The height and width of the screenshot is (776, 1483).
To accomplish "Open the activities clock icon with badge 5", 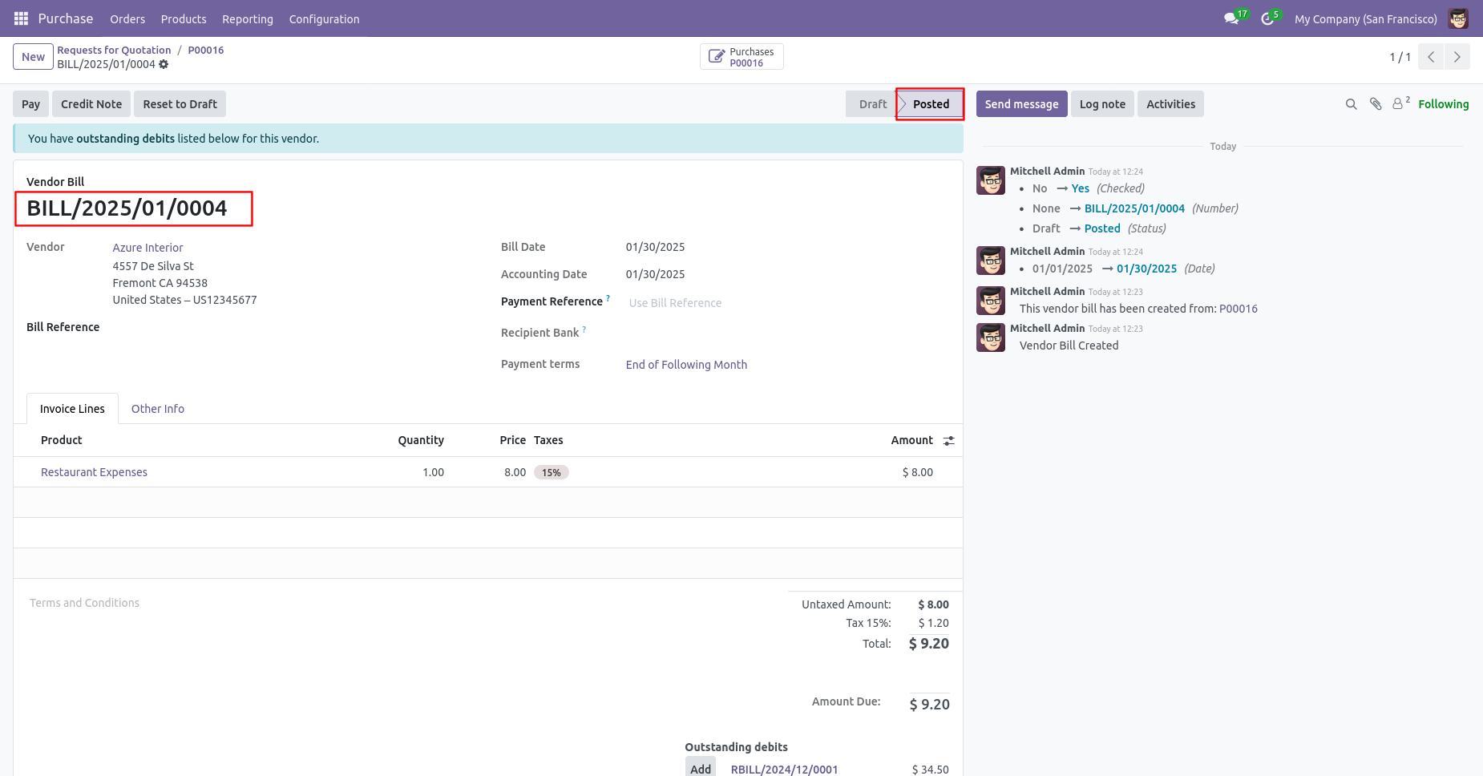I will click(1267, 18).
